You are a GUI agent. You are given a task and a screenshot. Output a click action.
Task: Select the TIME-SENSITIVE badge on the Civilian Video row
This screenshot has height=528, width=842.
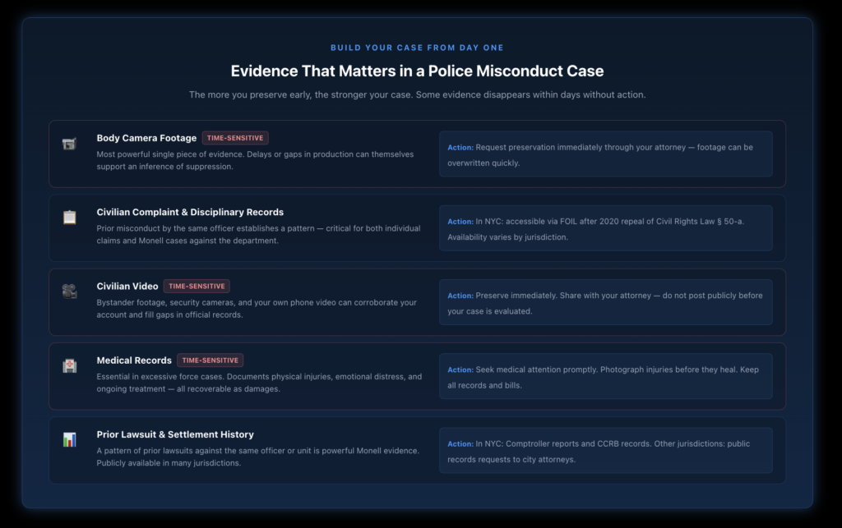(197, 286)
